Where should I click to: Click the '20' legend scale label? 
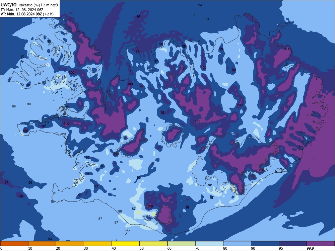(x=58, y=248)
